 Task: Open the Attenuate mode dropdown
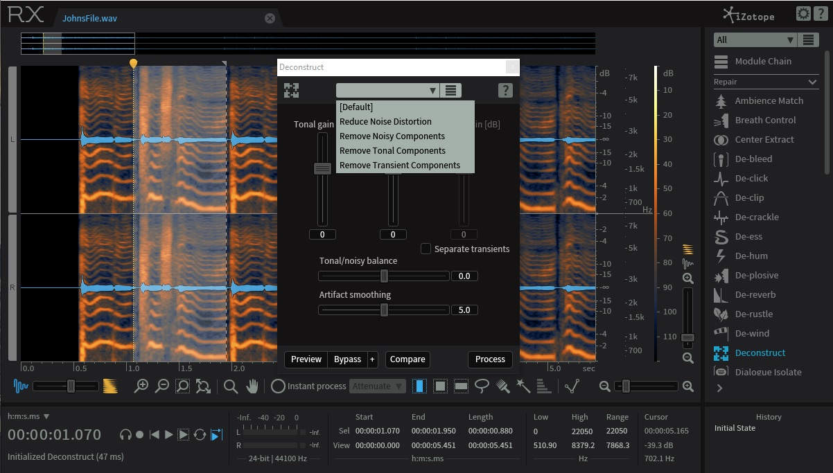coord(378,386)
